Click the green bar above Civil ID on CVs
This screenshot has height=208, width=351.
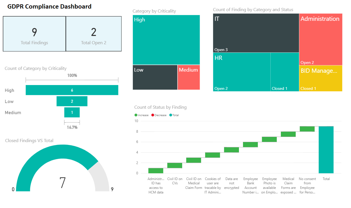[175, 165]
